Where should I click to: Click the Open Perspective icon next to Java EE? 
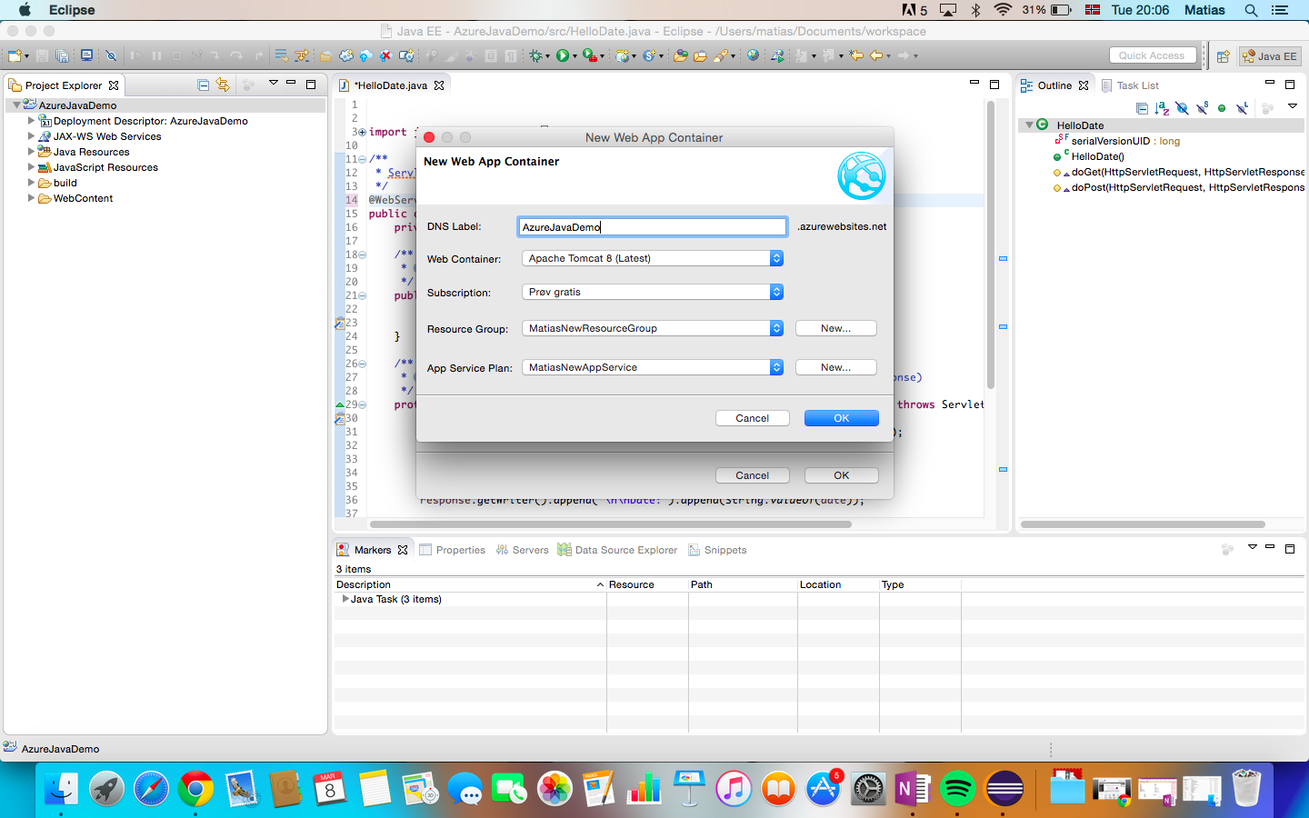click(1223, 56)
